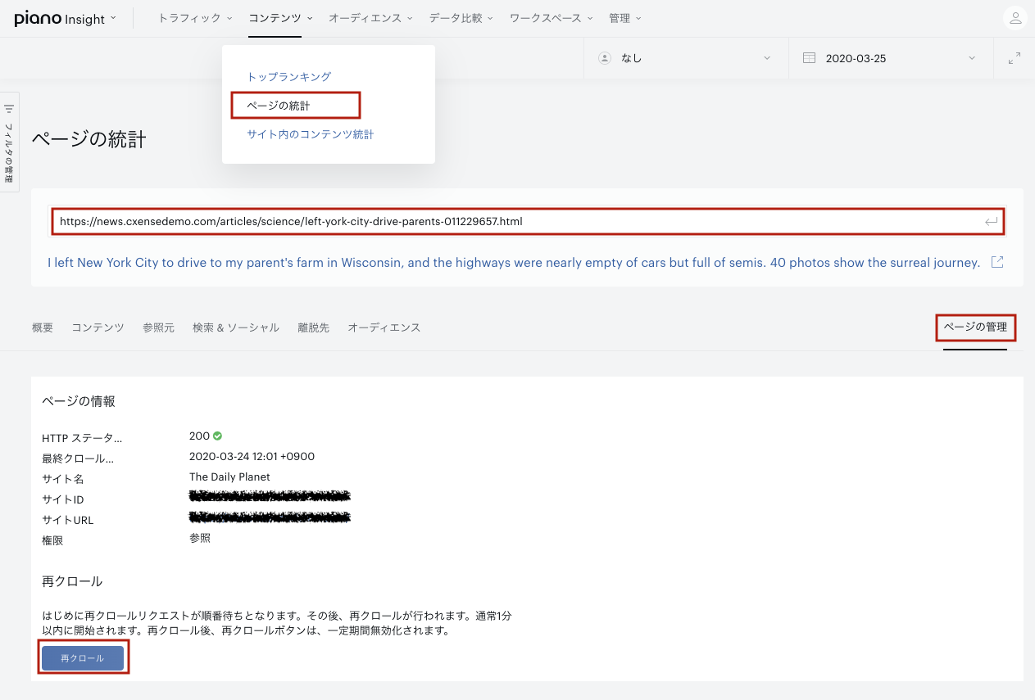Switch to the 概要 tab
The height and width of the screenshot is (700, 1035).
pos(43,327)
